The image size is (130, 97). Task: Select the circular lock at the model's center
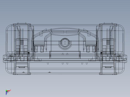(x=65, y=43)
